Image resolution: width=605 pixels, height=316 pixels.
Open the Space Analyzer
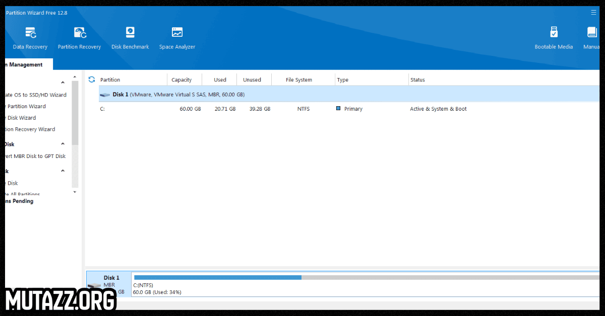coord(177,38)
